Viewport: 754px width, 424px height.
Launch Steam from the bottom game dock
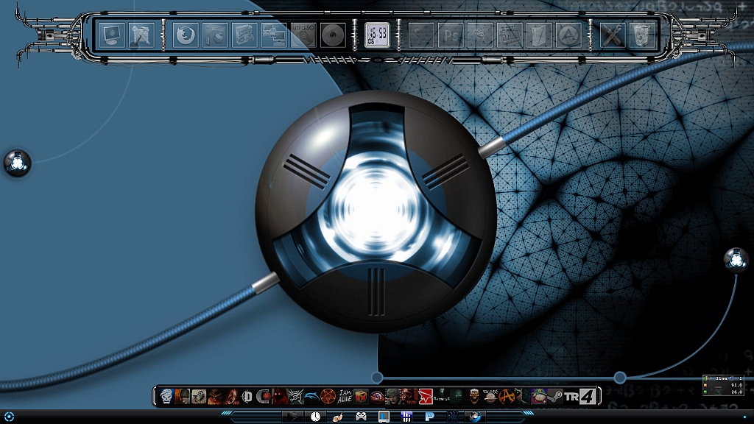pos(554,397)
